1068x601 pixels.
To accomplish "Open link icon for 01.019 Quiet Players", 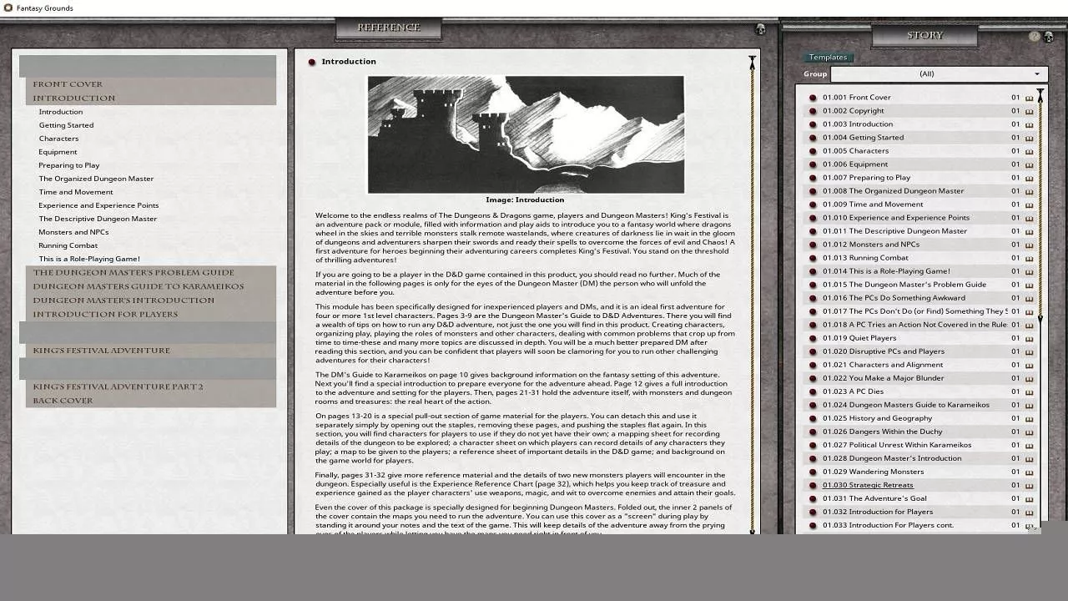I will 813,338.
